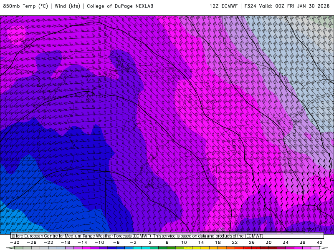Screen dimensions: 334x250
Task: Click the "42" legend value
Action: click(319, 242)
